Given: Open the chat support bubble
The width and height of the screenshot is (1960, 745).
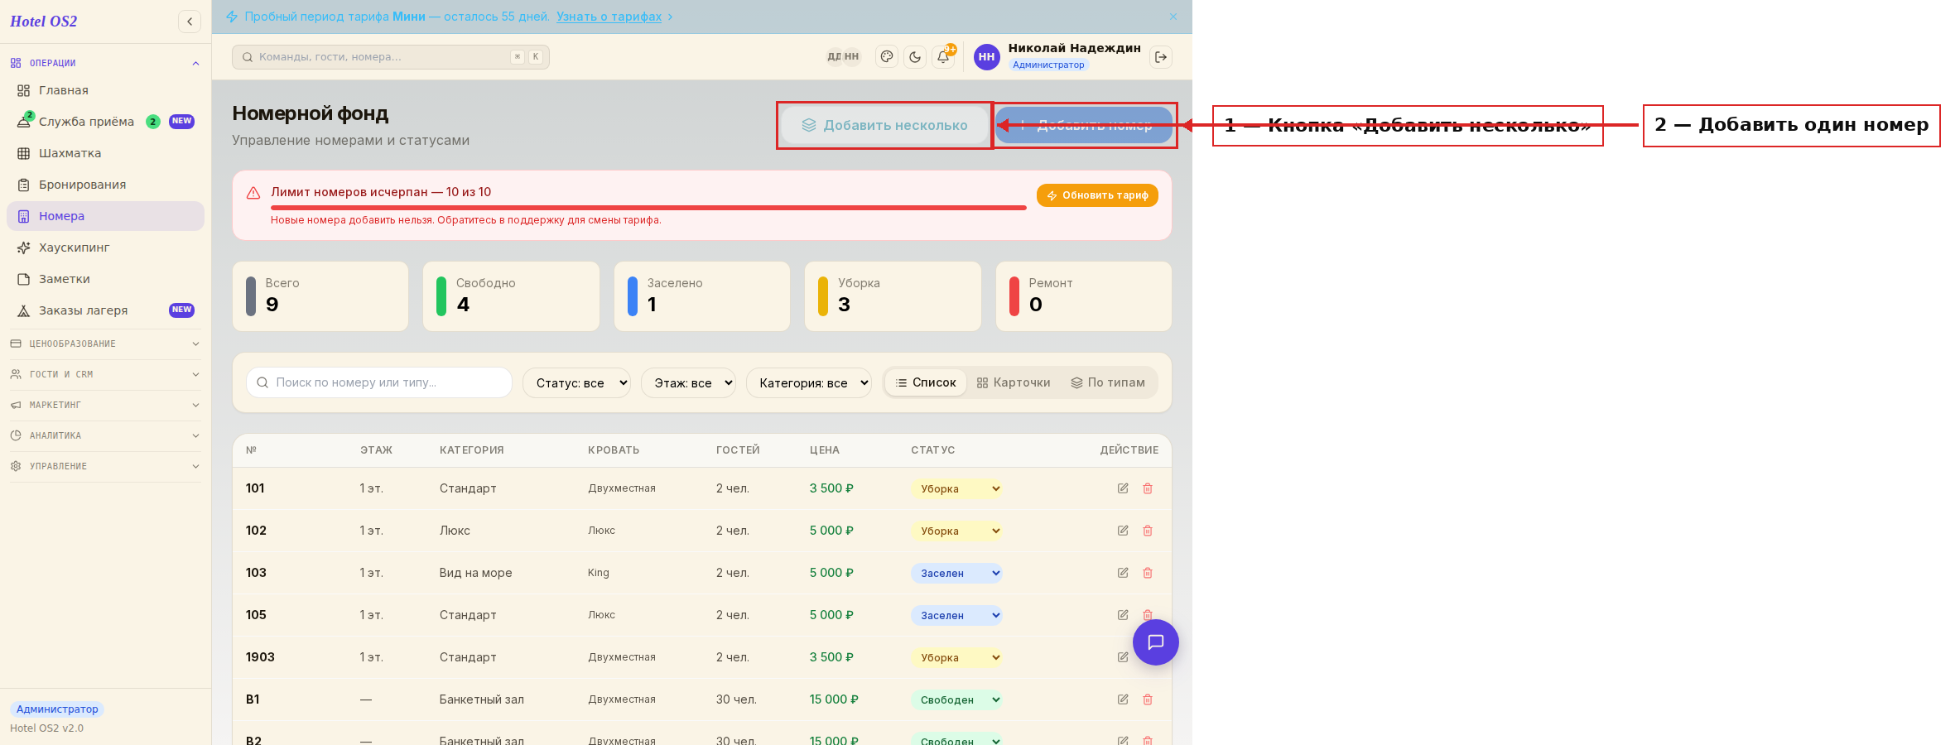Looking at the screenshot, I should tap(1156, 642).
